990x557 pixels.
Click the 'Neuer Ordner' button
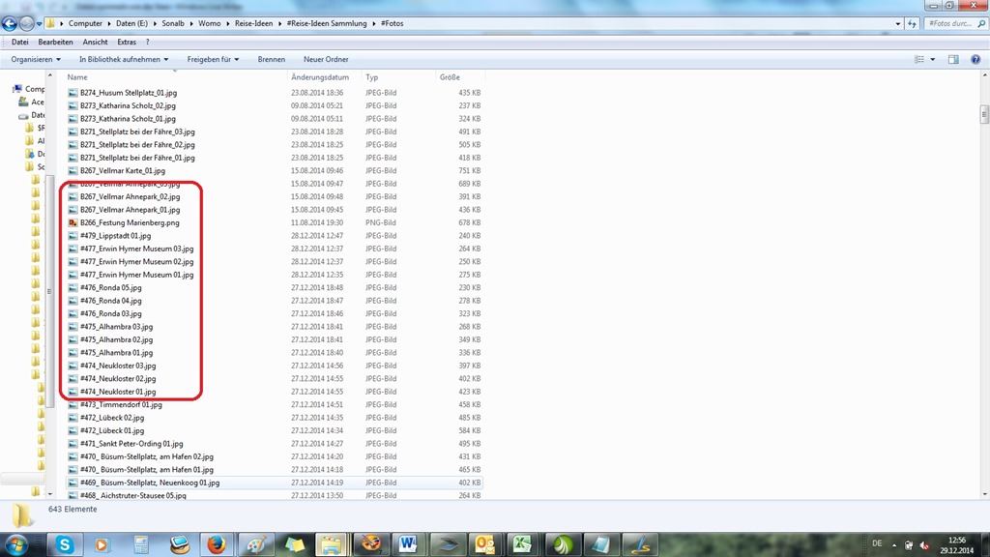[326, 59]
